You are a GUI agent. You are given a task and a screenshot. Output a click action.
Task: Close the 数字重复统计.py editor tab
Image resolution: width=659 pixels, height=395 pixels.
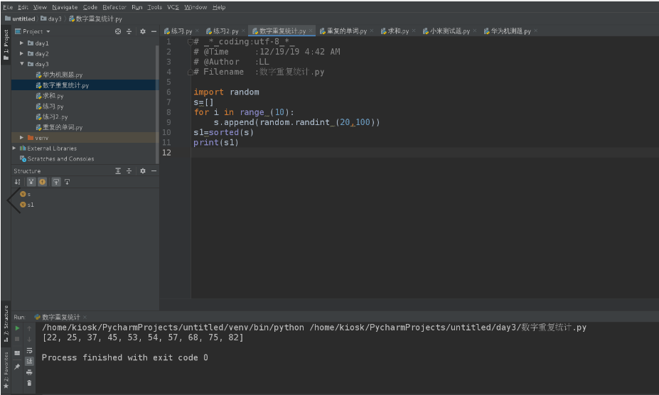tap(311, 31)
